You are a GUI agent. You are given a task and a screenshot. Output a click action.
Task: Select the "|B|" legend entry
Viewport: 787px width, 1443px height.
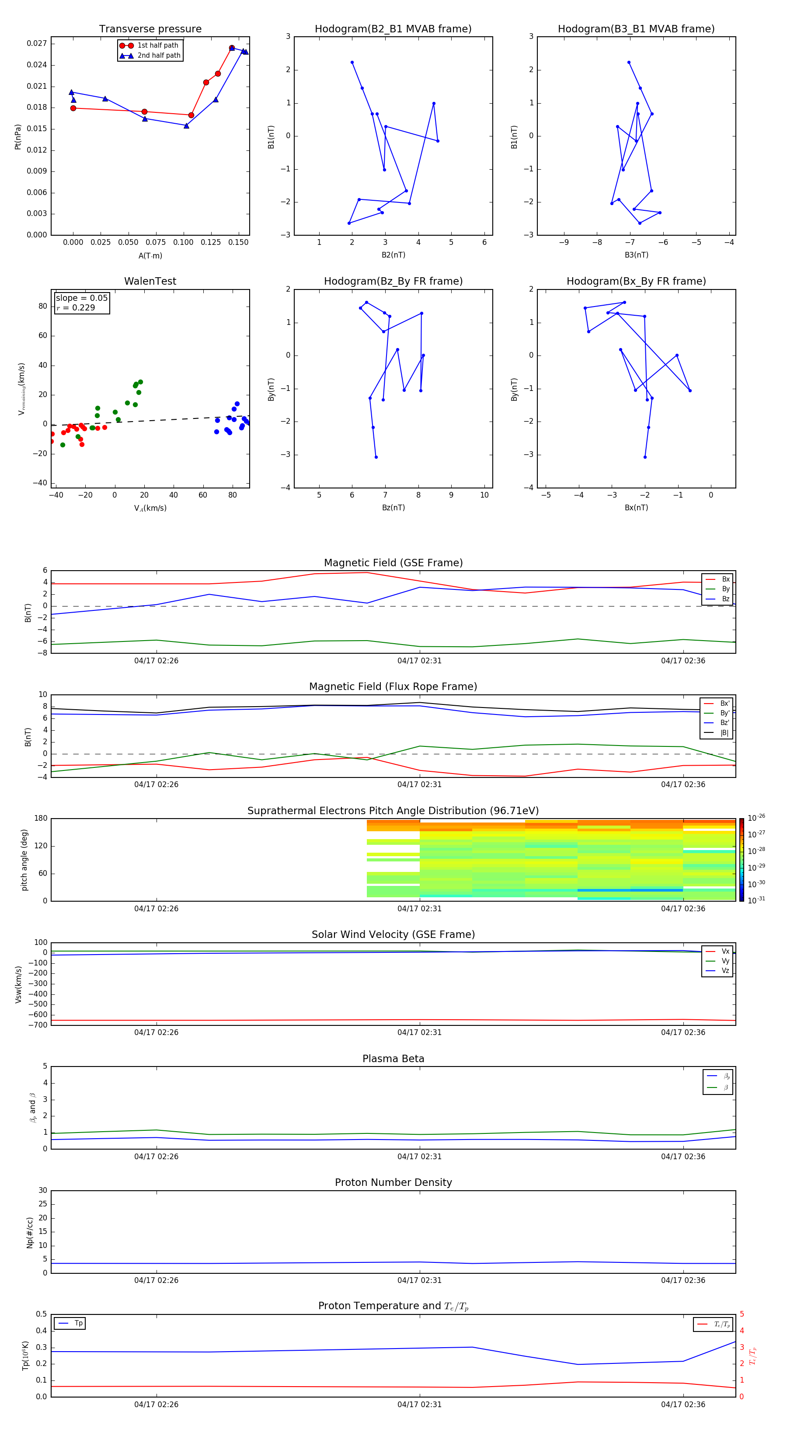[717, 733]
